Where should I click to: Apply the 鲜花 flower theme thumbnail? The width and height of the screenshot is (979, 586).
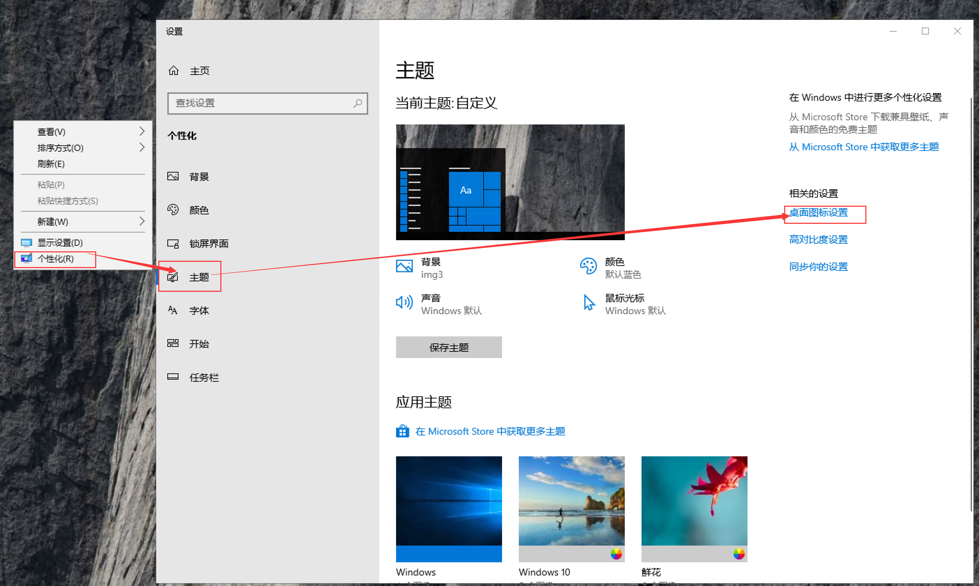tap(694, 509)
